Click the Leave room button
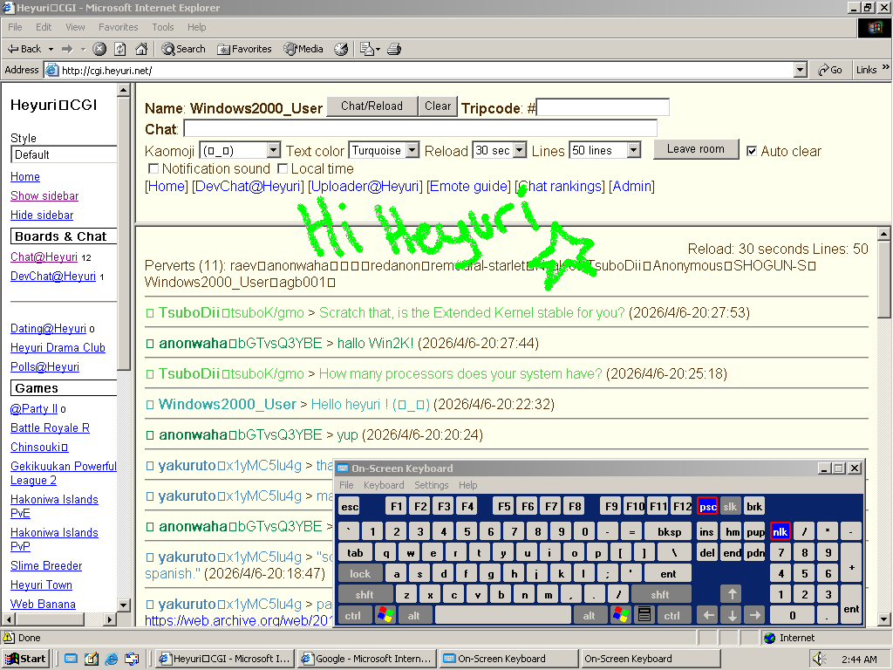 pos(695,149)
